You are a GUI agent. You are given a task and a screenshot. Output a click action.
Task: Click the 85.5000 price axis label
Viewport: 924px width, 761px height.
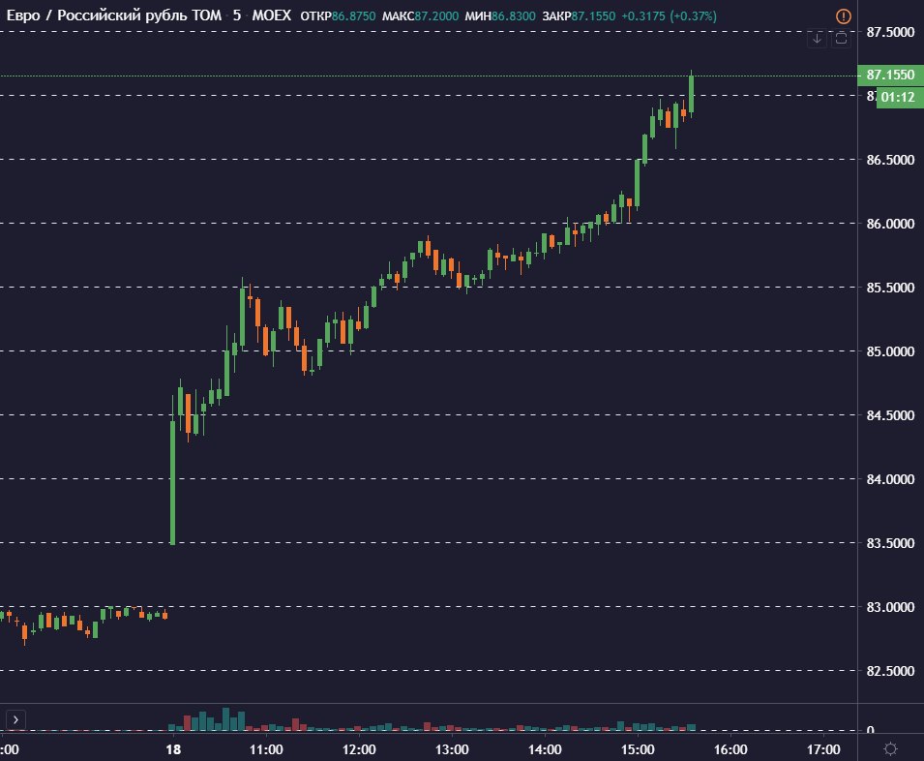(890, 288)
